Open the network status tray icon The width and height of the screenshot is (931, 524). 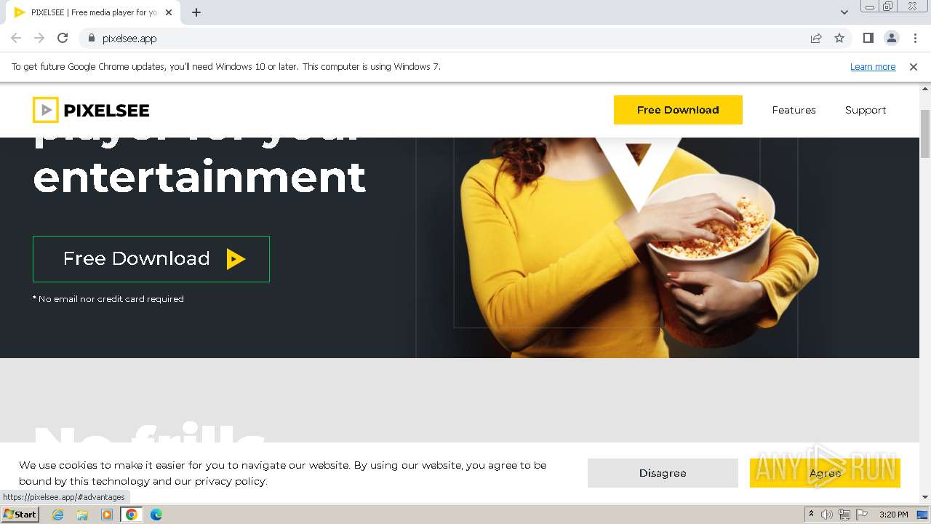tap(844, 515)
